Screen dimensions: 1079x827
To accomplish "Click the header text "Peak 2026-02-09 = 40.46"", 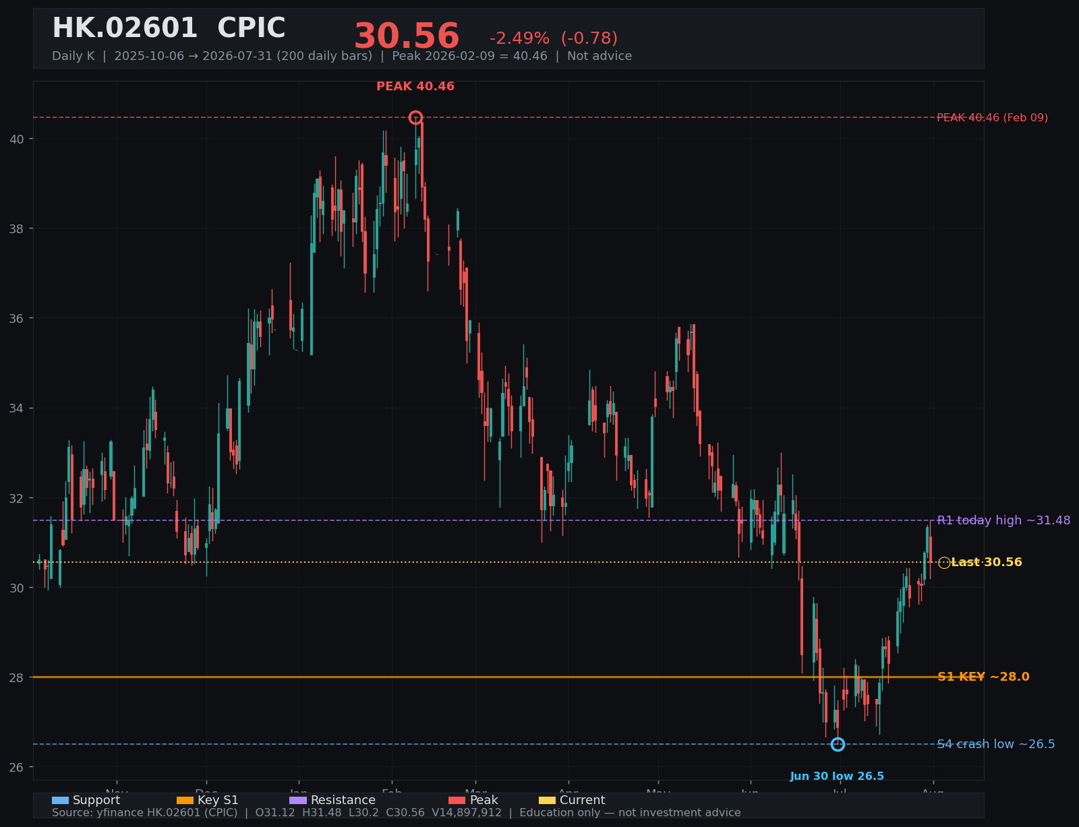I will (470, 56).
